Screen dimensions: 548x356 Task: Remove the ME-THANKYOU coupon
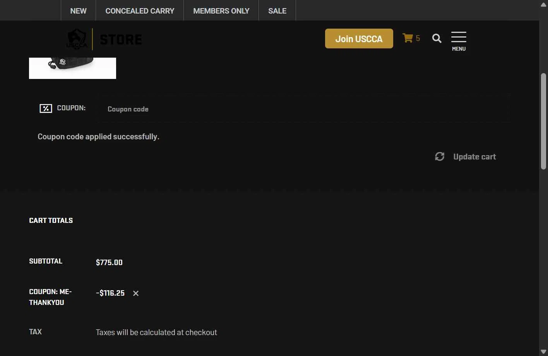point(136,293)
